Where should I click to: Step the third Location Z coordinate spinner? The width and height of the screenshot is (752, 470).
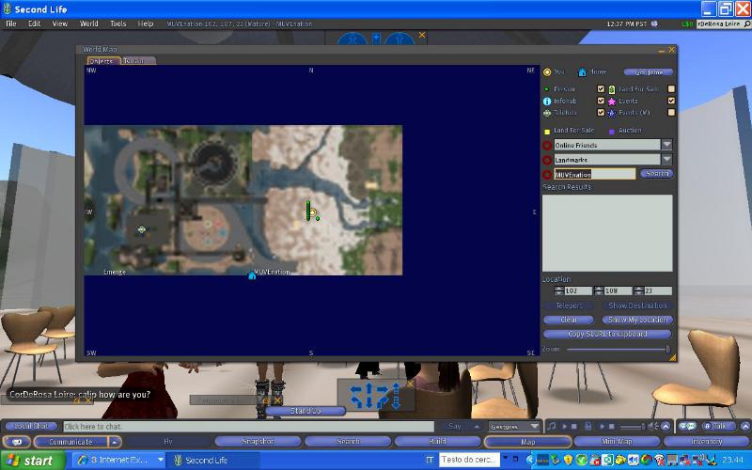click(x=639, y=290)
